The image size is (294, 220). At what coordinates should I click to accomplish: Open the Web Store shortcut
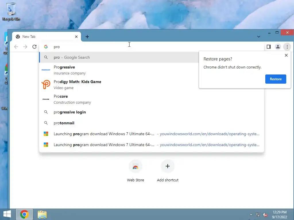pyautogui.click(x=136, y=171)
